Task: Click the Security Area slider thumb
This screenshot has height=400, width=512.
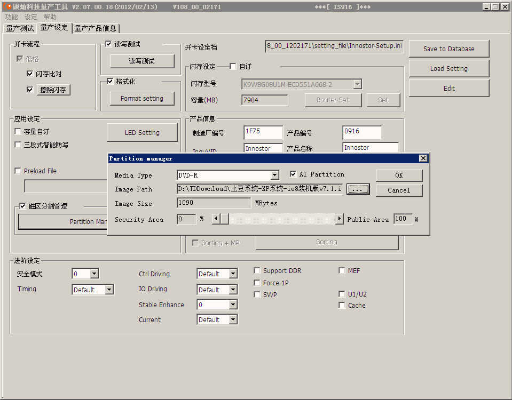Action: 225,219
